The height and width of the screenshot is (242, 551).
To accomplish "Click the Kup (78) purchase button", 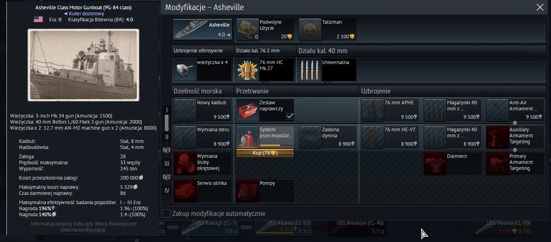I will [x=265, y=153].
